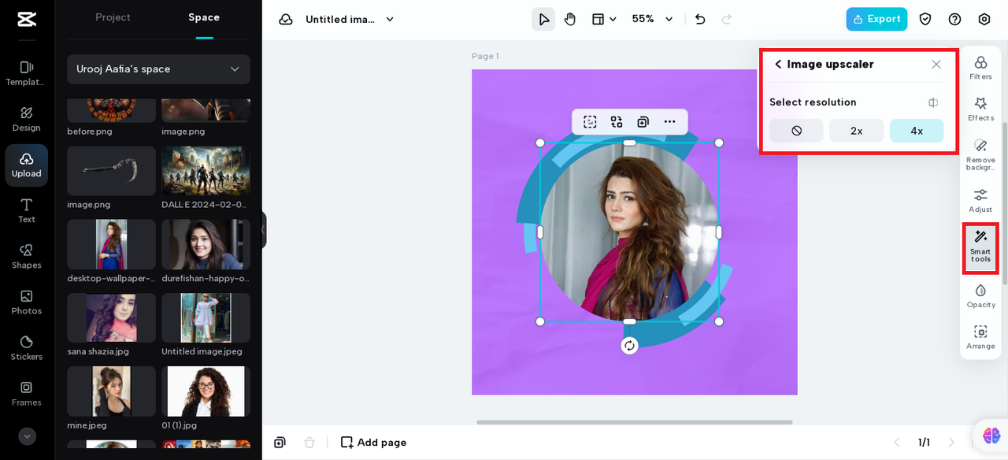
Task: Click the cloud save status icon
Action: tap(286, 19)
